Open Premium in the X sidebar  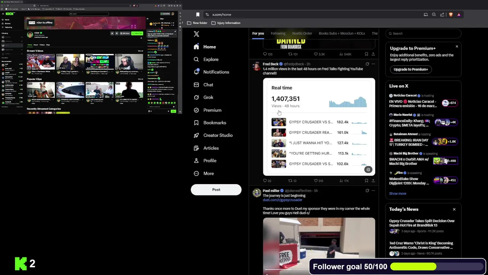click(x=207, y=110)
